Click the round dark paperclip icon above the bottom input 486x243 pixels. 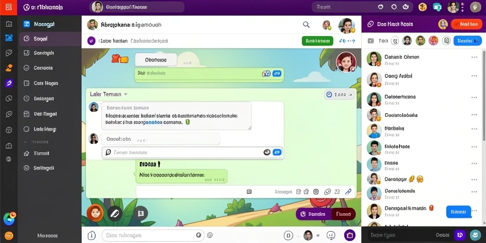[x=114, y=213]
